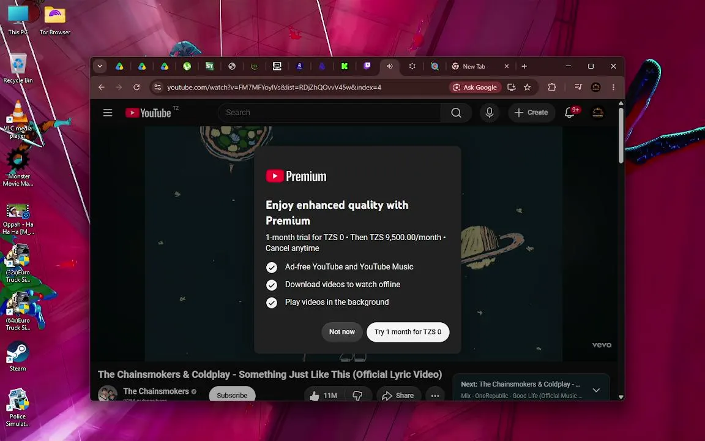The image size is (705, 441).
Task: Select Oppah - Ha Ha Ha video file
Action: pos(18,220)
